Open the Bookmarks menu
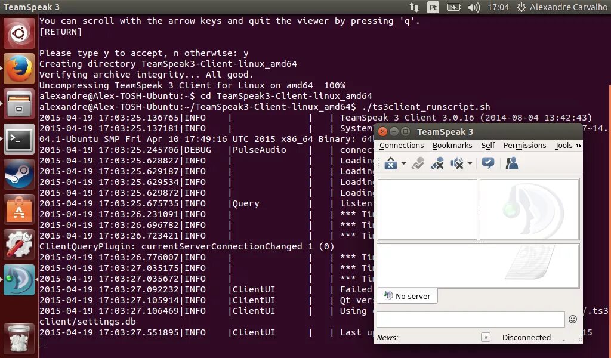This screenshot has height=358, width=611. 452,146
